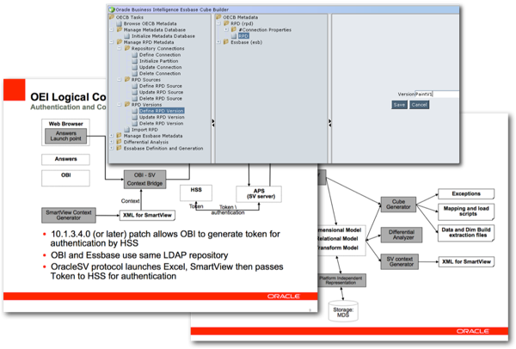Click the RPD Sources folder icon
The image size is (516, 349).
coord(127,80)
